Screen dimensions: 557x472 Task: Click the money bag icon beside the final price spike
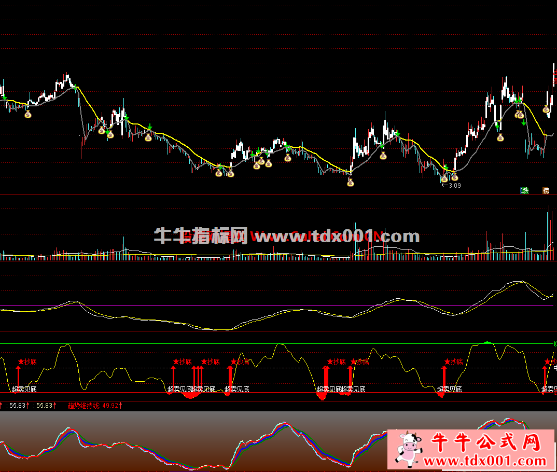click(546, 109)
